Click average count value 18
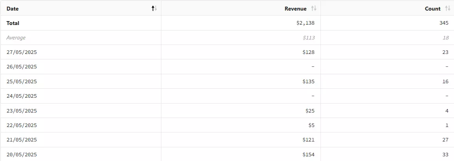Image resolution: width=454 pixels, height=161 pixels. click(x=446, y=38)
